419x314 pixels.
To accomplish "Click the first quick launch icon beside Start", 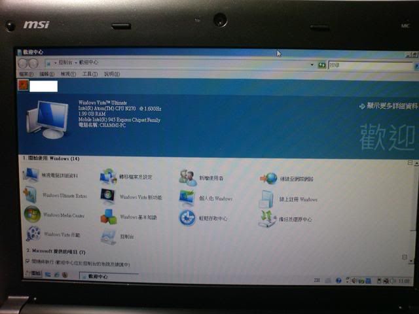I will coord(48,274).
